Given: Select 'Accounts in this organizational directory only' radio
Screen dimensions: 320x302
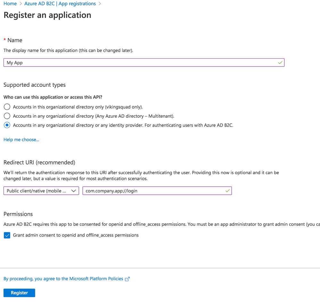Looking at the screenshot, I should tap(7, 107).
